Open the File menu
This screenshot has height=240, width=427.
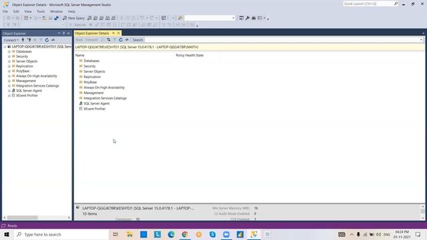click(5, 11)
